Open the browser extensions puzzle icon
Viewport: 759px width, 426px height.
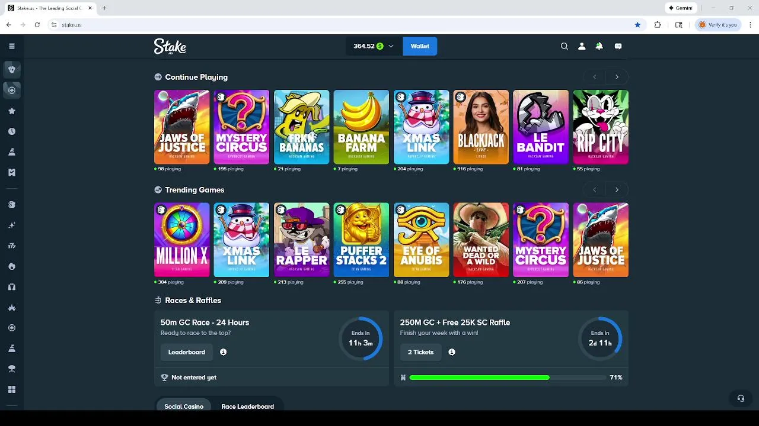(658, 25)
